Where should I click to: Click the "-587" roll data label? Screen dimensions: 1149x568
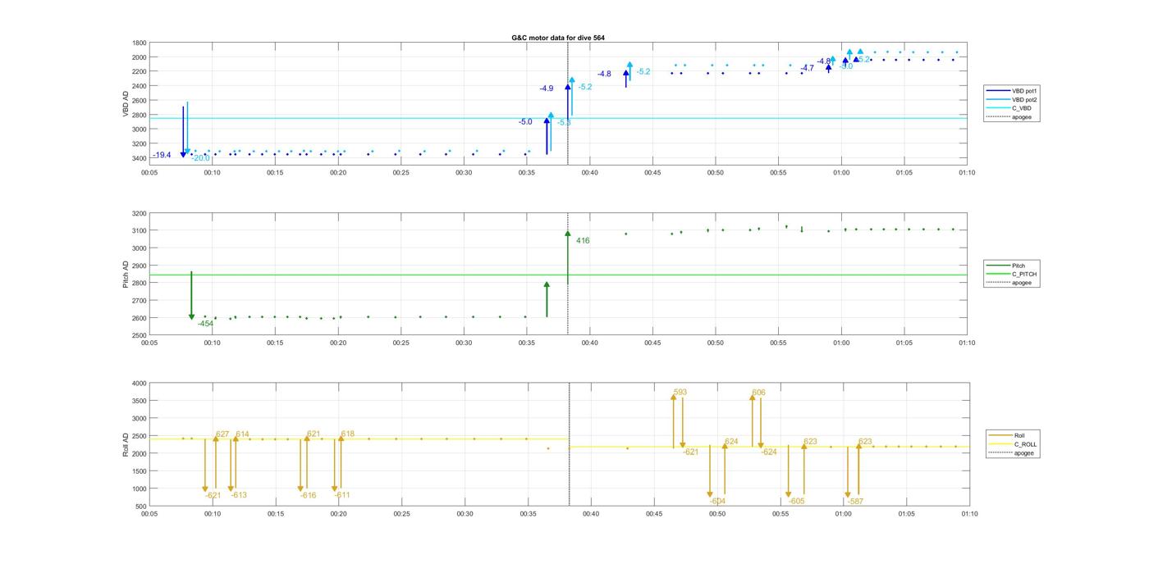click(855, 501)
